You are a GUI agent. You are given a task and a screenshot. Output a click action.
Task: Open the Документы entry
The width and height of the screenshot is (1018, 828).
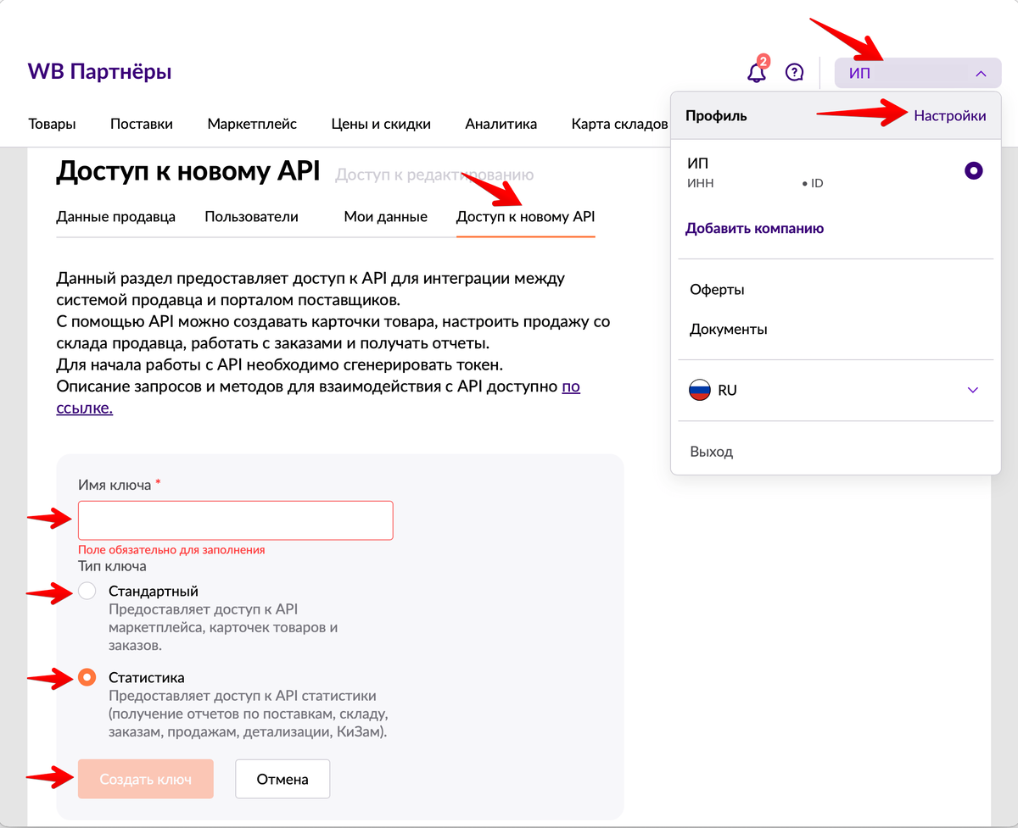(729, 330)
